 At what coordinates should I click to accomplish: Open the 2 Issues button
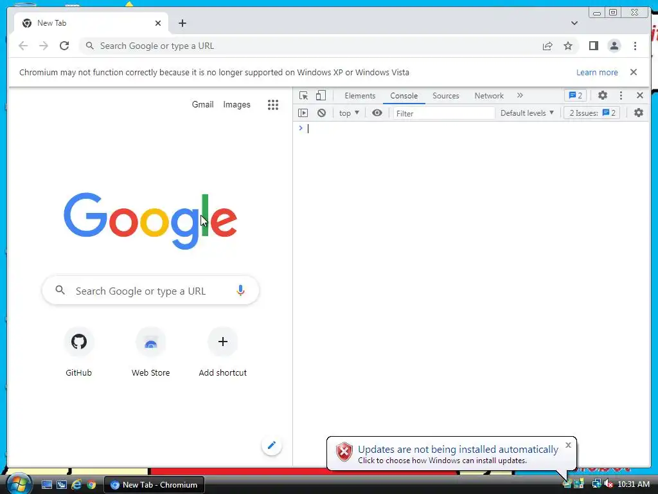pos(592,113)
